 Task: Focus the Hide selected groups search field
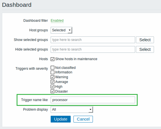[x=93, y=49]
